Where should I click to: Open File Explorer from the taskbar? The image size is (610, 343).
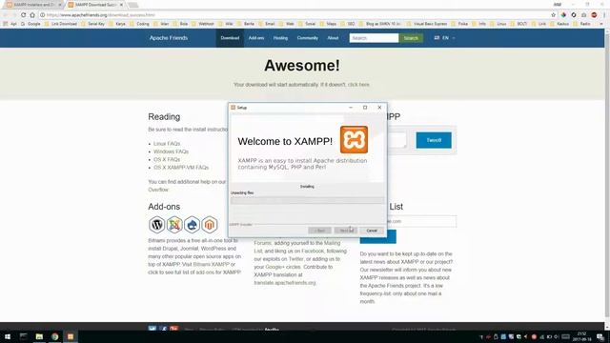pos(39,336)
